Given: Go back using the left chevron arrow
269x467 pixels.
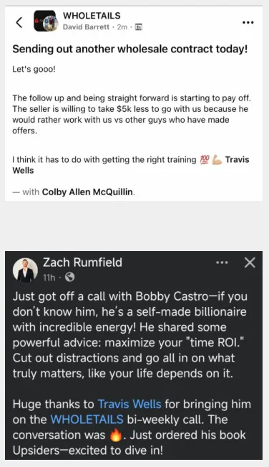Looking at the screenshot, I should click(19, 22).
